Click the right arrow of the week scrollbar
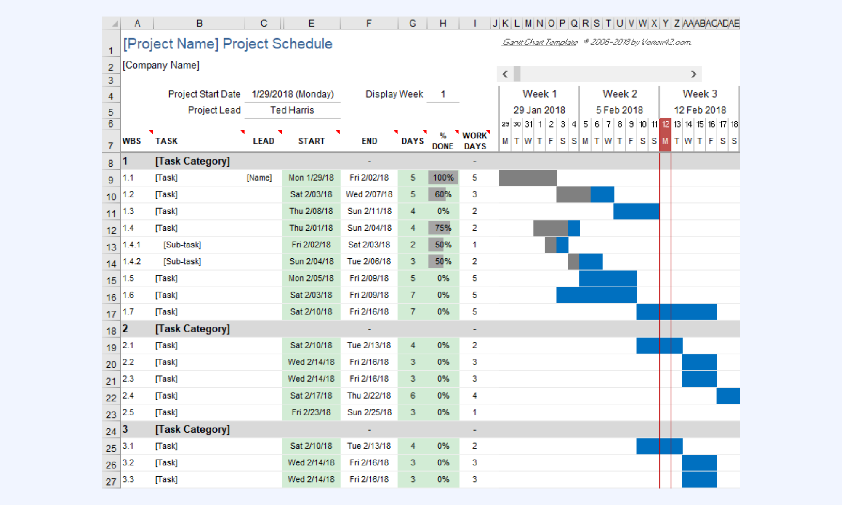The image size is (842, 505). click(x=693, y=74)
